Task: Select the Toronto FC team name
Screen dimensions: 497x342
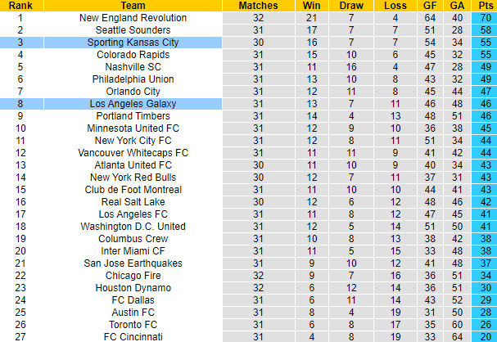Action: coord(133,325)
